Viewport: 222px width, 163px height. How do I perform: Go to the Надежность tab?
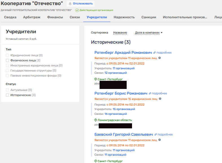[124, 17]
